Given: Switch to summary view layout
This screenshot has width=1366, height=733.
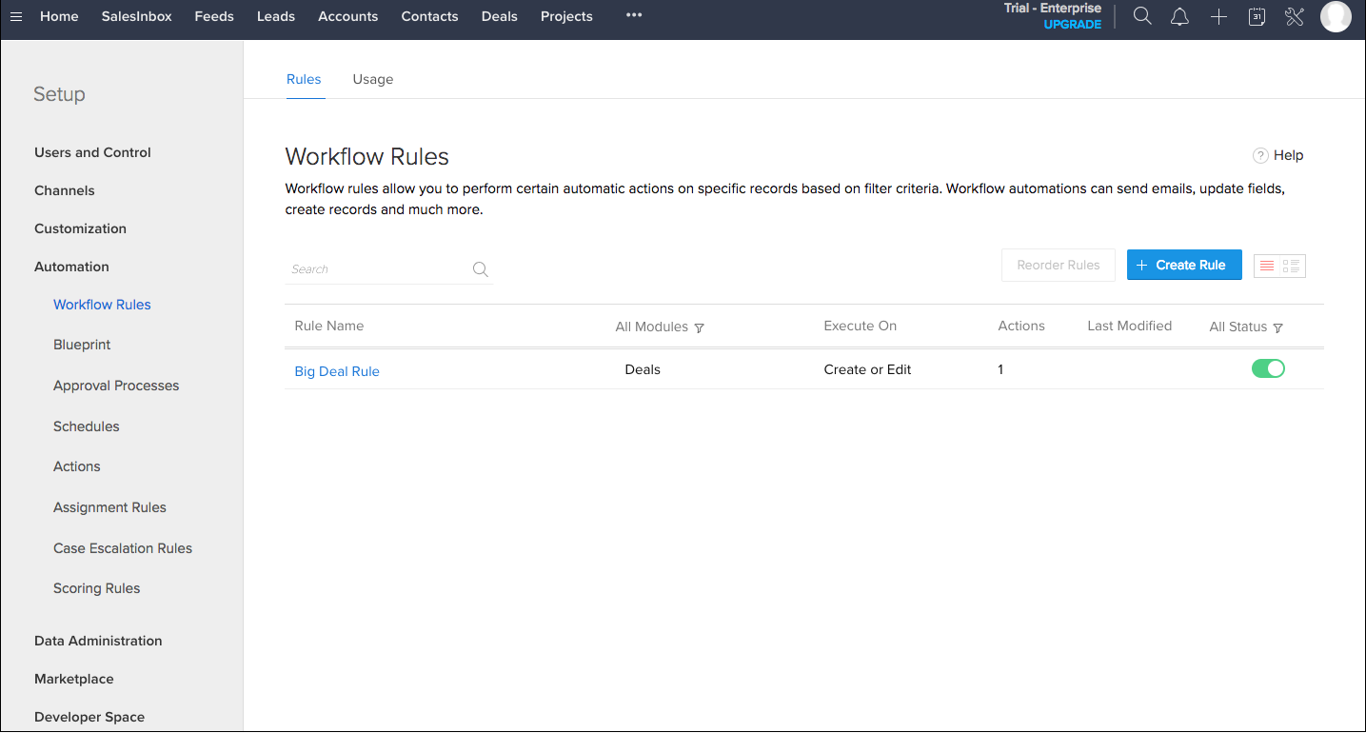Looking at the screenshot, I should coord(1290,266).
